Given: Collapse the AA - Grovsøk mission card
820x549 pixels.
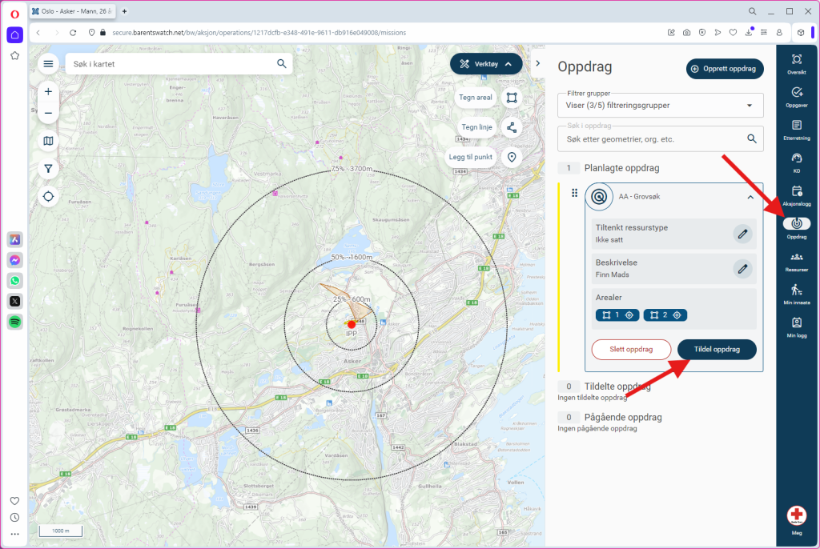Looking at the screenshot, I should point(750,197).
